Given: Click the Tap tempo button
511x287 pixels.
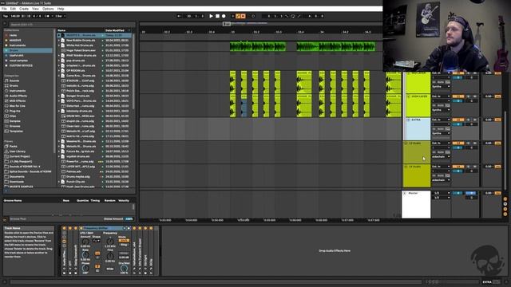Looking at the screenshot, I should 6,16.
